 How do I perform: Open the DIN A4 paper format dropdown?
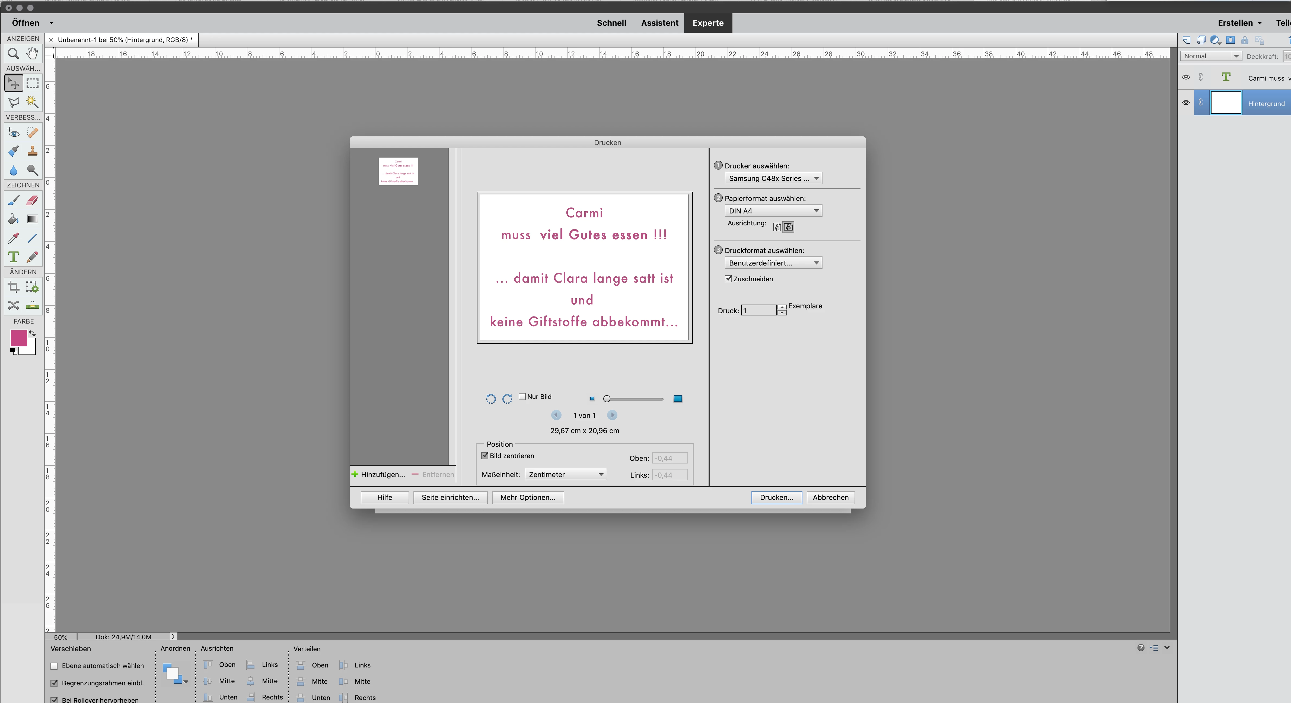[x=773, y=211]
